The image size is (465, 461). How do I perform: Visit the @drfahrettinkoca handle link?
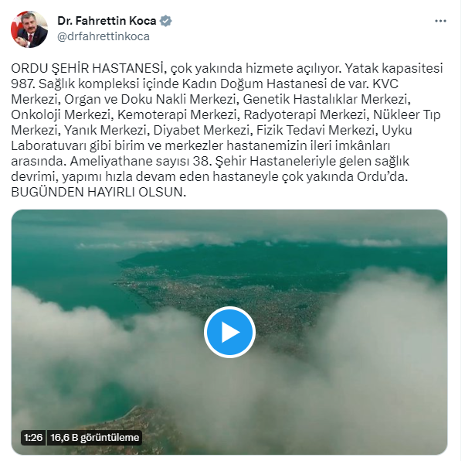pos(104,36)
